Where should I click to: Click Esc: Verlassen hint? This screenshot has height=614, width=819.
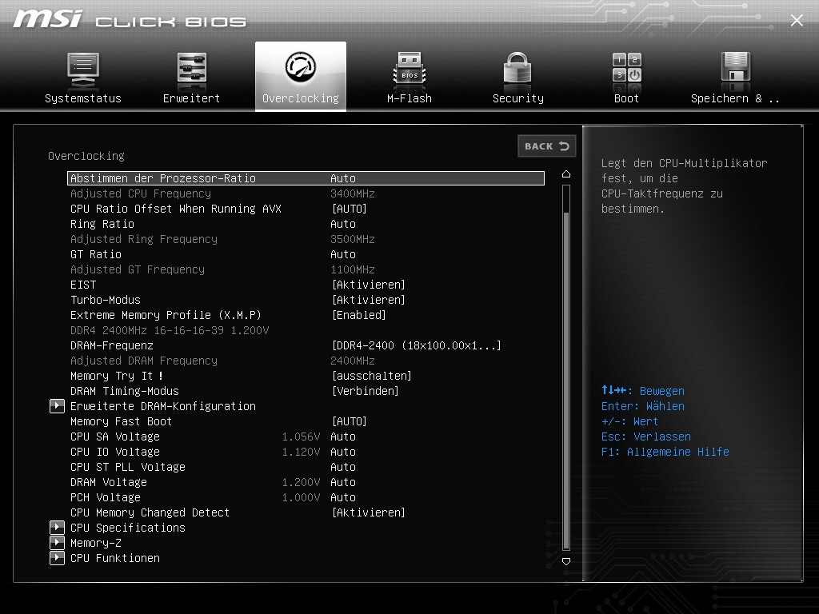pyautogui.click(x=645, y=437)
